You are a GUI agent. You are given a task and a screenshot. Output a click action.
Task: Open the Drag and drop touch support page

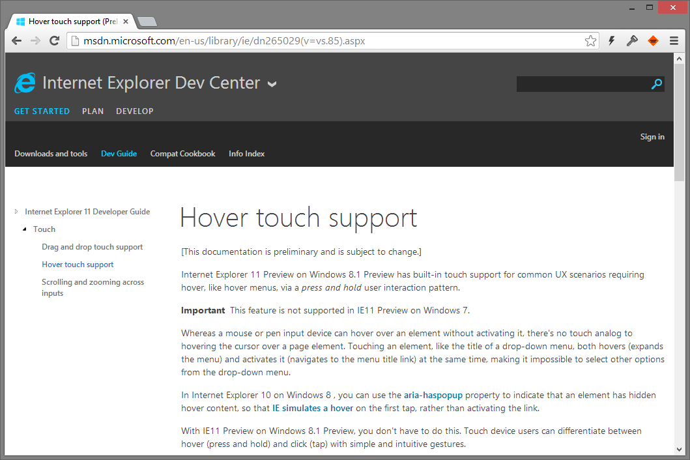point(92,247)
